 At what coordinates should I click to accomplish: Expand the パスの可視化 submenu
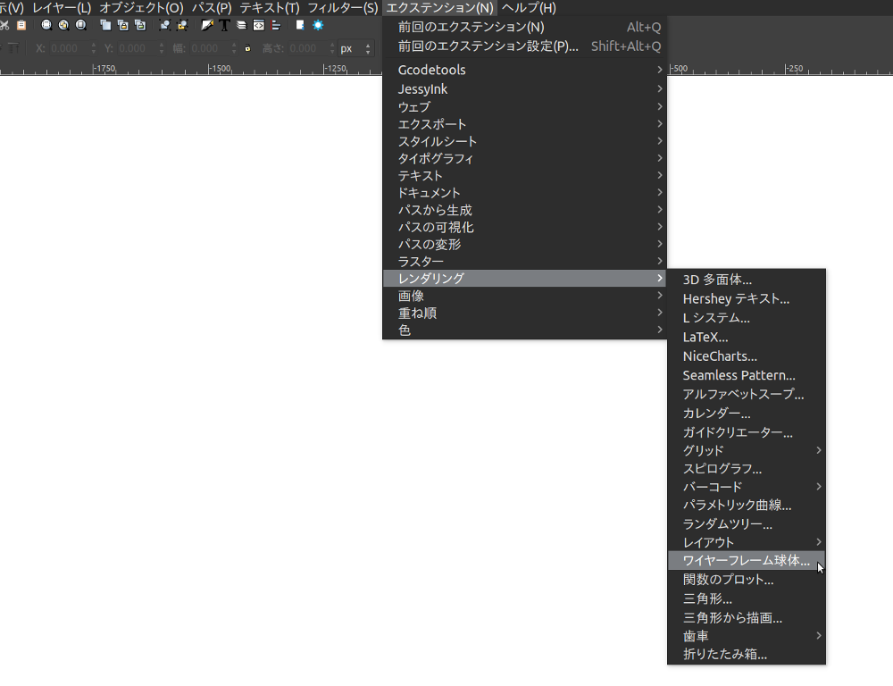pyautogui.click(x=524, y=227)
